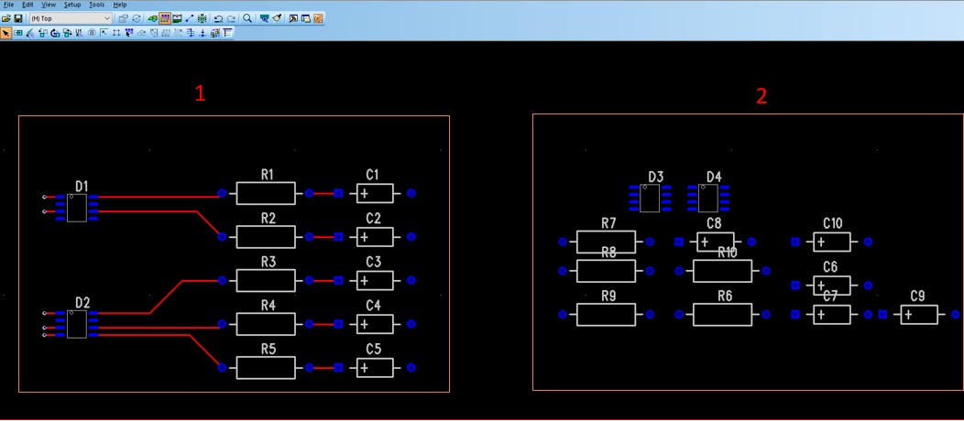The image size is (964, 421).
Task: Toggle the Output window icon
Action: pyautogui.click(x=293, y=18)
